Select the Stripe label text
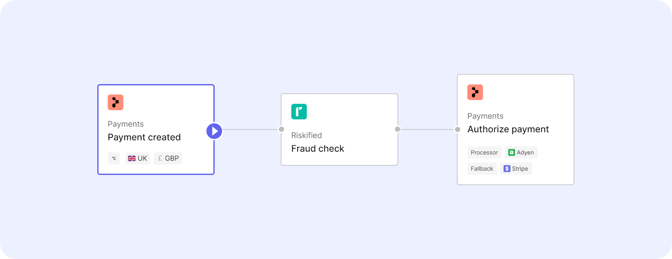This screenshot has width=672, height=259. pyautogui.click(x=520, y=169)
